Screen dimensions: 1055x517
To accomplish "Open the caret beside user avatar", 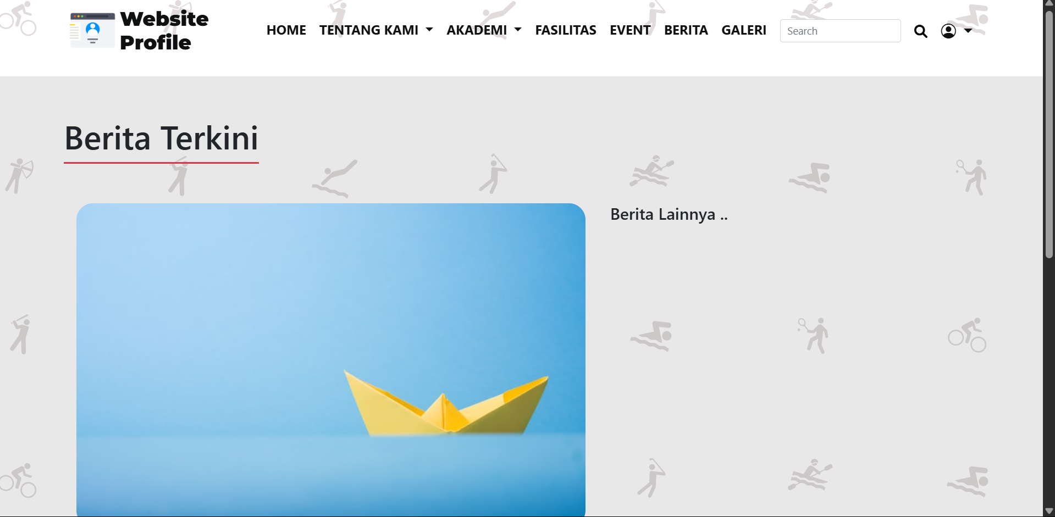I will point(968,31).
